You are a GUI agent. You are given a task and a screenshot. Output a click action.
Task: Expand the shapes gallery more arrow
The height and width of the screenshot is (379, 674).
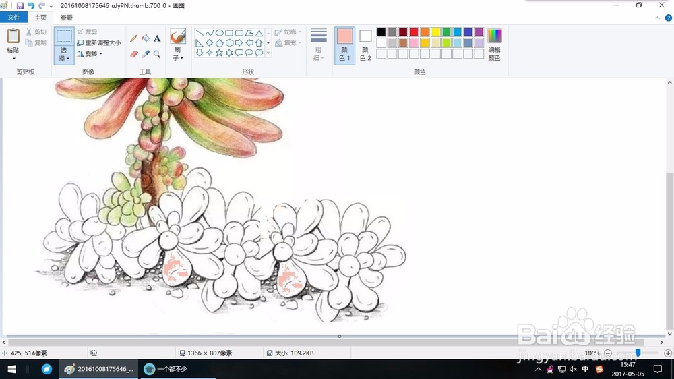click(268, 53)
